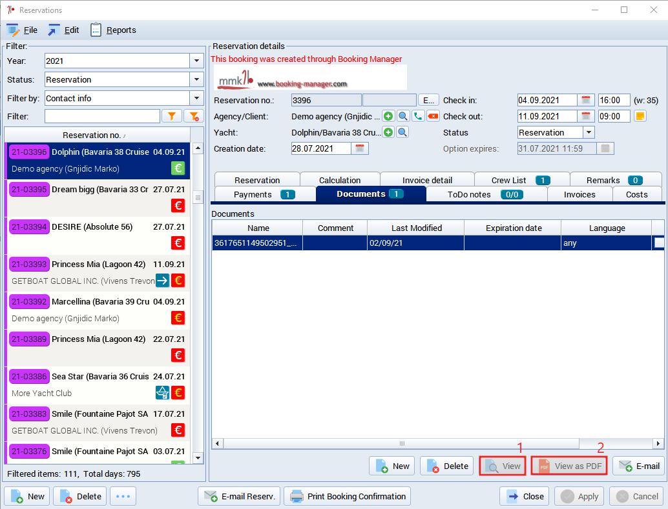Click the green add icon next to Yacht
Image resolution: width=668 pixels, height=509 pixels.
[388, 132]
